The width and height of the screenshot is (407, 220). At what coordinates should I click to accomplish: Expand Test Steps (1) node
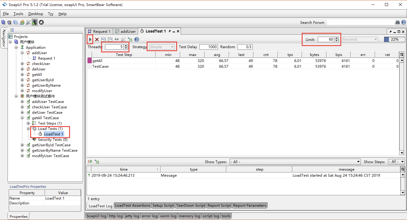point(28,123)
